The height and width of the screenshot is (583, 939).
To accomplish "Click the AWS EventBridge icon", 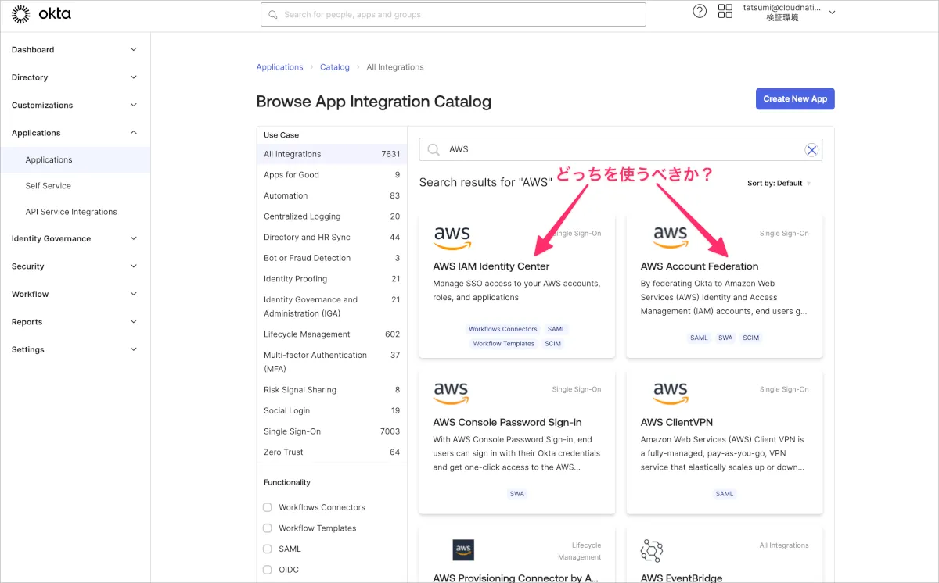I will [x=652, y=550].
